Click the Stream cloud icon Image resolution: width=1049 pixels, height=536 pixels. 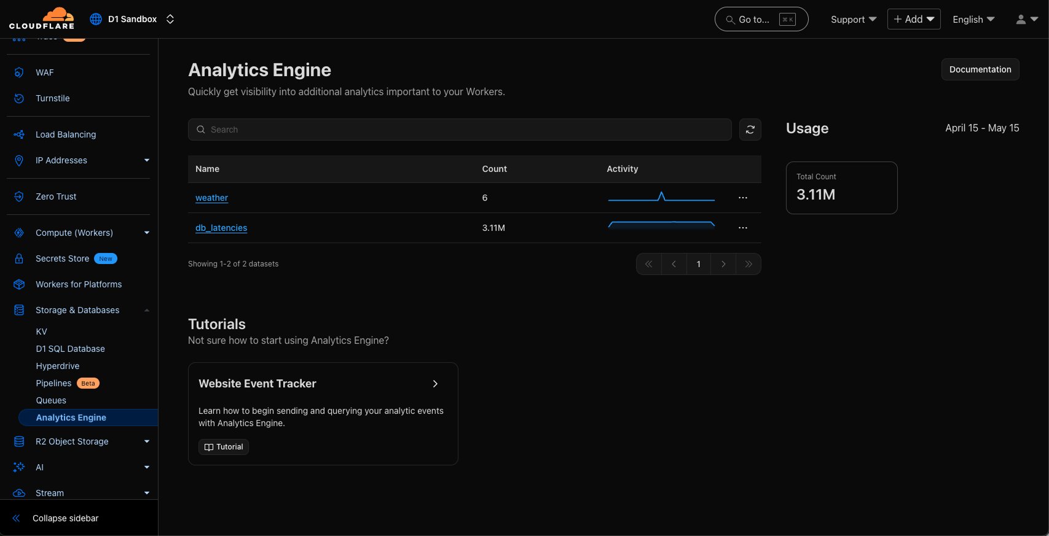pyautogui.click(x=19, y=493)
